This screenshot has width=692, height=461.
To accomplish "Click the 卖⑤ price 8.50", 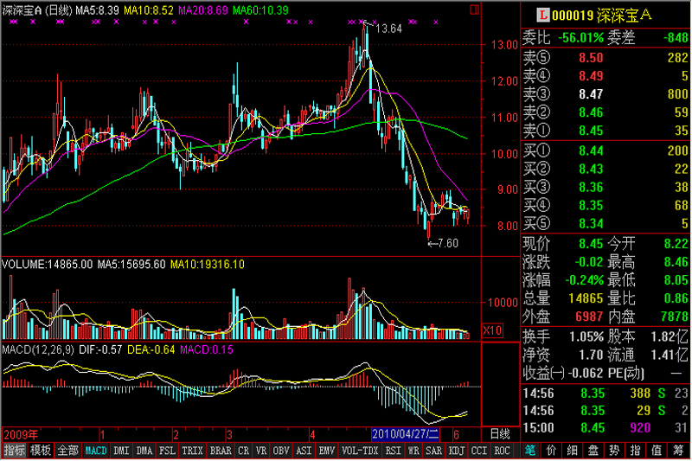I will click(591, 58).
